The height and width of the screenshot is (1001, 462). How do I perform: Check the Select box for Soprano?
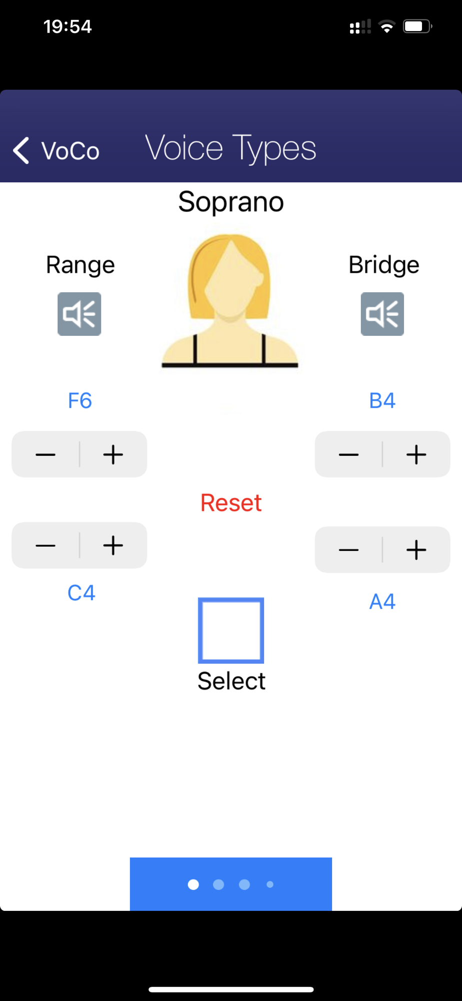(x=231, y=631)
